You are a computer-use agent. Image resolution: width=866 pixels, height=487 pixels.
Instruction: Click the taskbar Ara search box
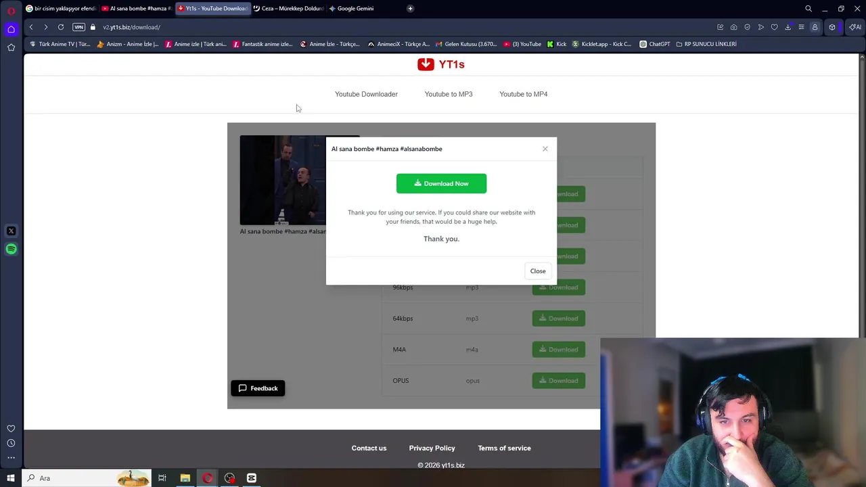point(87,478)
